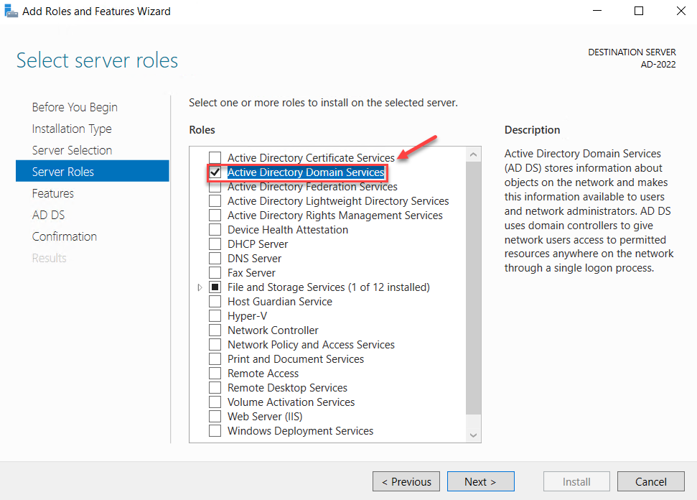The height and width of the screenshot is (500, 697).
Task: Enable Device Health Attestation
Action: coord(214,229)
